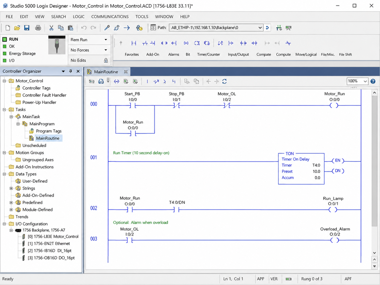Open the TOOLS menu
Screen dimensions: 380x285
point(142,17)
